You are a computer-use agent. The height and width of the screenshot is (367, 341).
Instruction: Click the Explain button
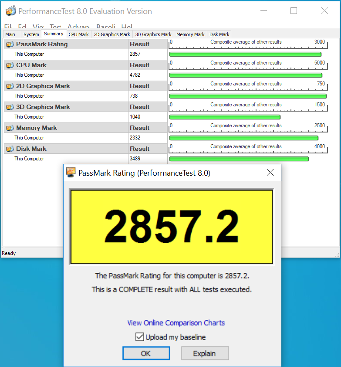click(205, 353)
